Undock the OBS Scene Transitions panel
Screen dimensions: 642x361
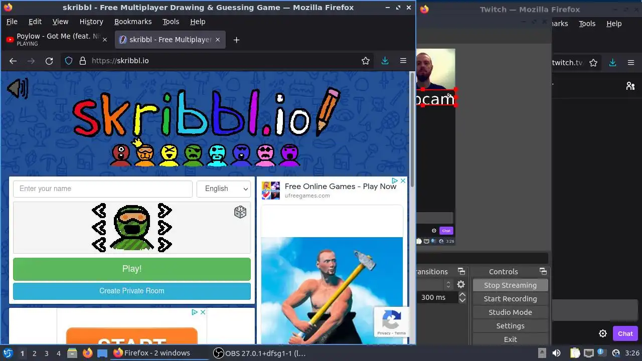[x=461, y=271]
